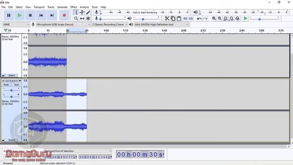293x165 pixels.
Task: Click the sci-fi-surviv track gain slider
Action: pos(11,90)
